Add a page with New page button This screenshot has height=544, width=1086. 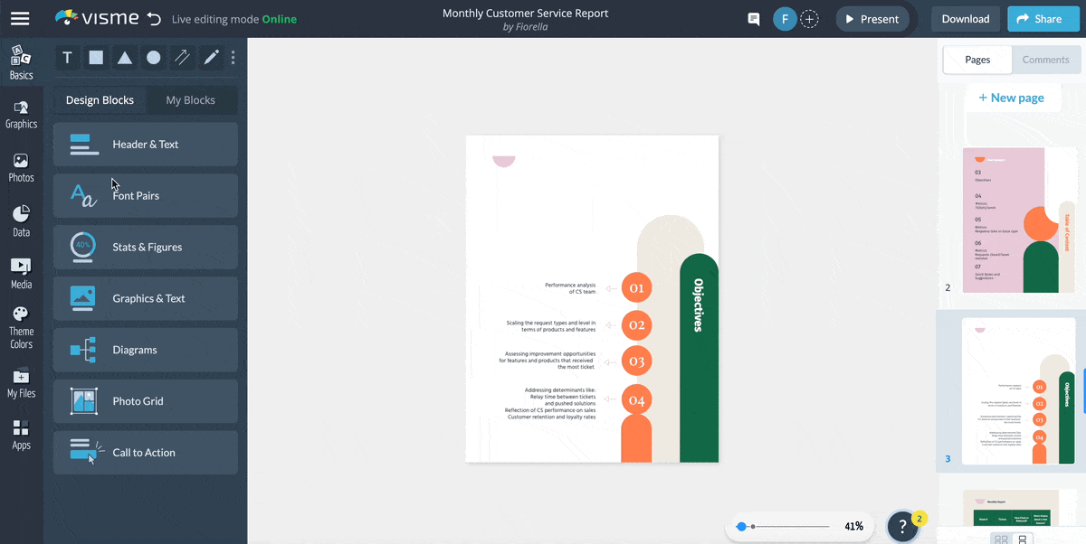pyautogui.click(x=1012, y=97)
